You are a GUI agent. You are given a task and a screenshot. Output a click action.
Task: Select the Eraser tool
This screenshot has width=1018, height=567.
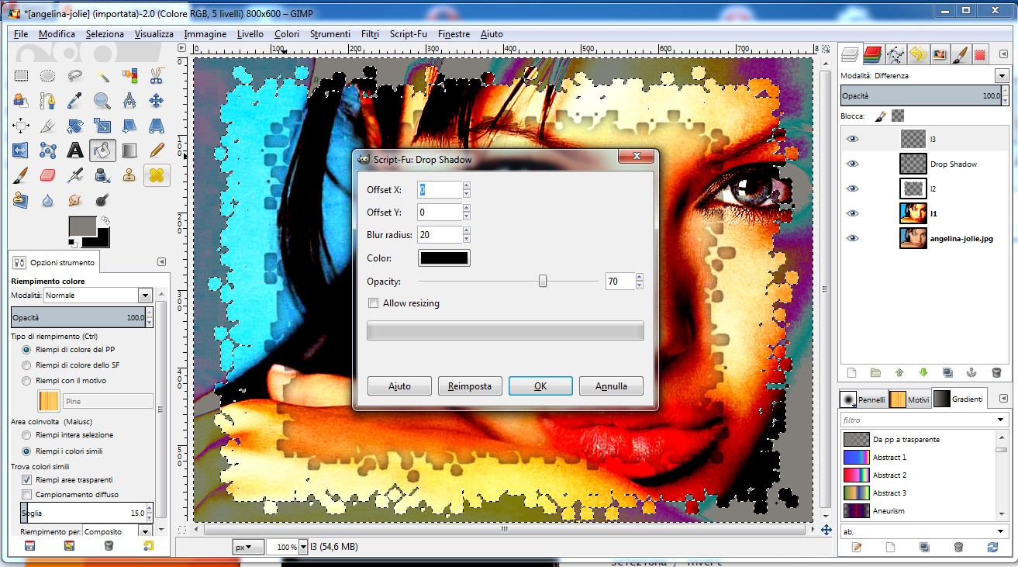click(48, 175)
